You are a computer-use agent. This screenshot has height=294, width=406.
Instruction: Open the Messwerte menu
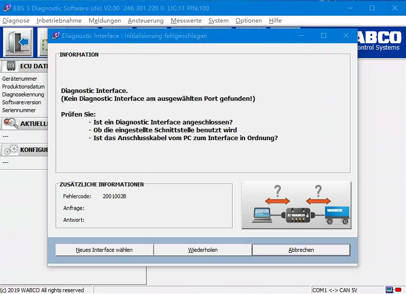[x=186, y=21]
